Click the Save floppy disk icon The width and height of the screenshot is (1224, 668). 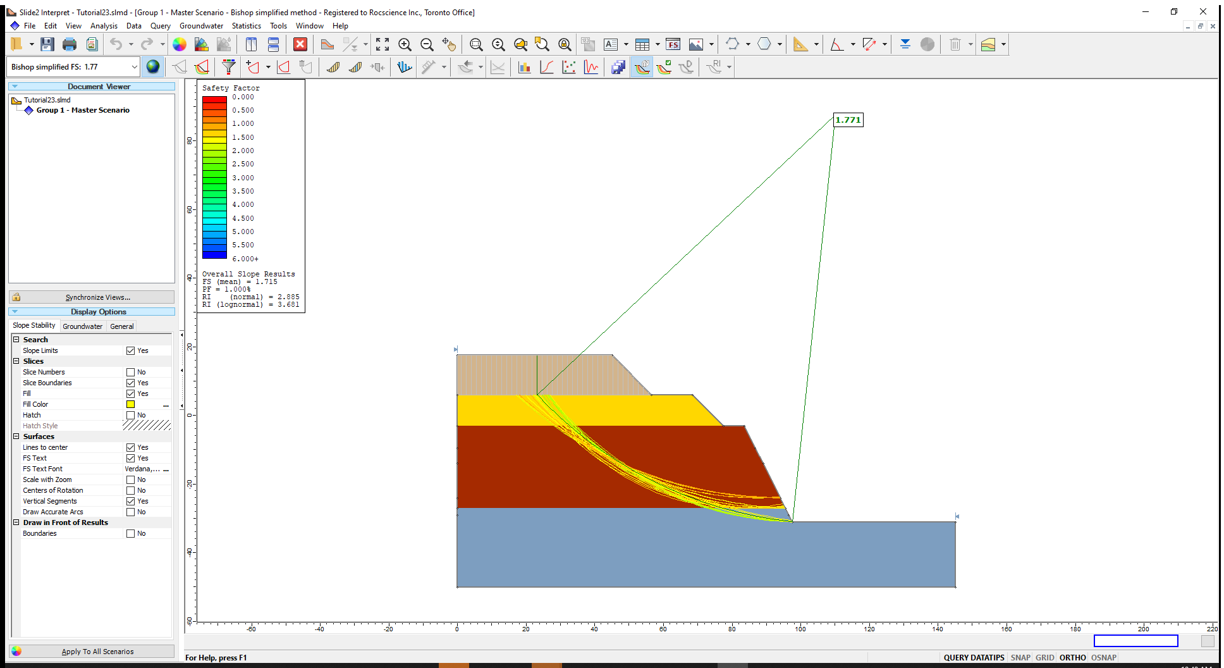pos(47,44)
